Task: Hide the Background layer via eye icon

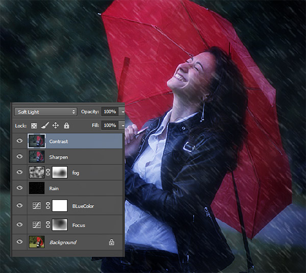Action: (x=20, y=242)
